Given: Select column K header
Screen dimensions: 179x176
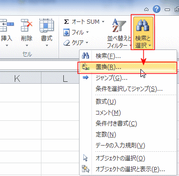Looking at the screenshot, I should 17,78.
